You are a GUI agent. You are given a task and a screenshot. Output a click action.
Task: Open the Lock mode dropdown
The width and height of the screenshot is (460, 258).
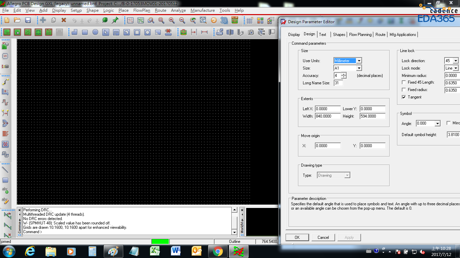pos(456,68)
